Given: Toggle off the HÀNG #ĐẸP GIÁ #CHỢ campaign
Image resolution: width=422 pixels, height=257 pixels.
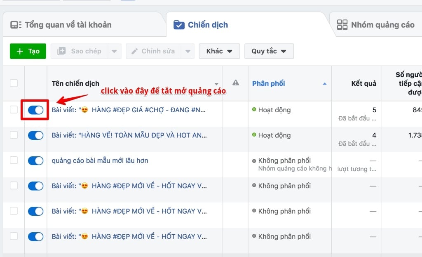Looking at the screenshot, I should pos(35,110).
